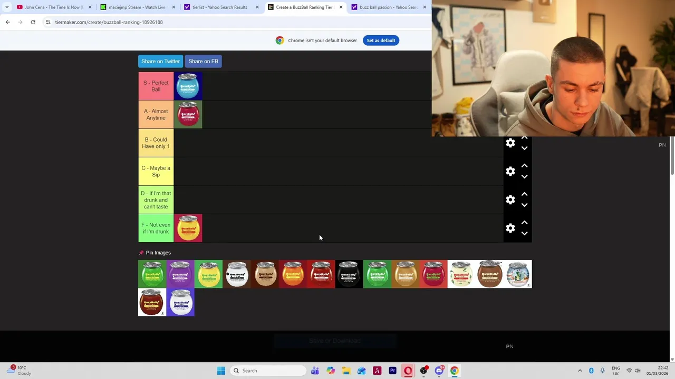Switch to tierlist Yahoo Search Results tab
The width and height of the screenshot is (675, 379).
[x=220, y=7]
